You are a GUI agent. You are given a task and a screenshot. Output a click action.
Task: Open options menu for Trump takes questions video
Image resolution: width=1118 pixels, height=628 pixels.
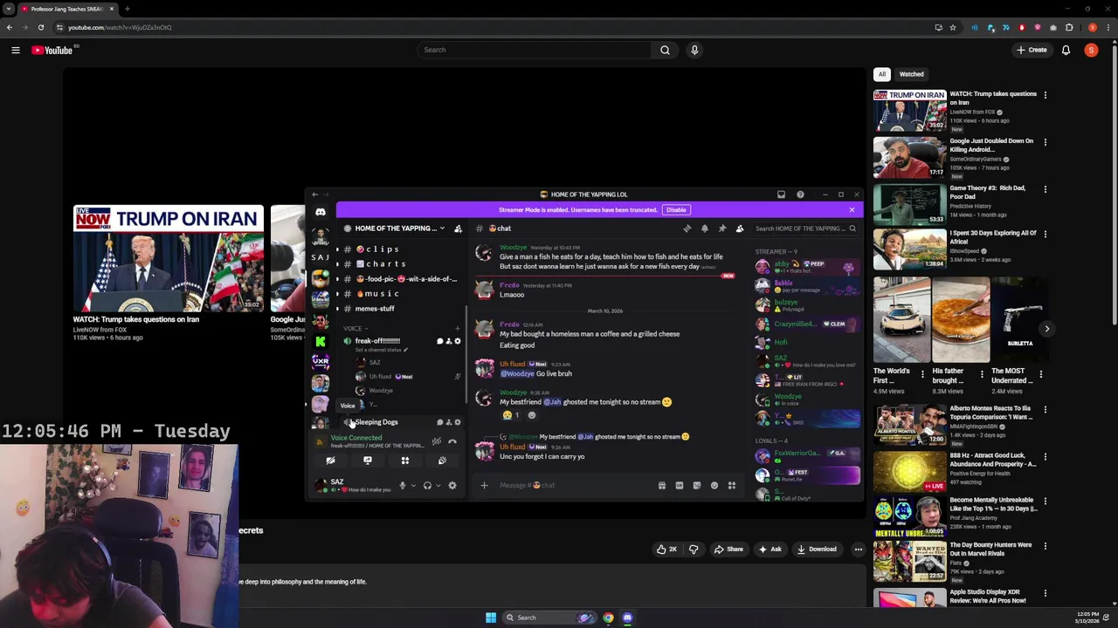1045,94
